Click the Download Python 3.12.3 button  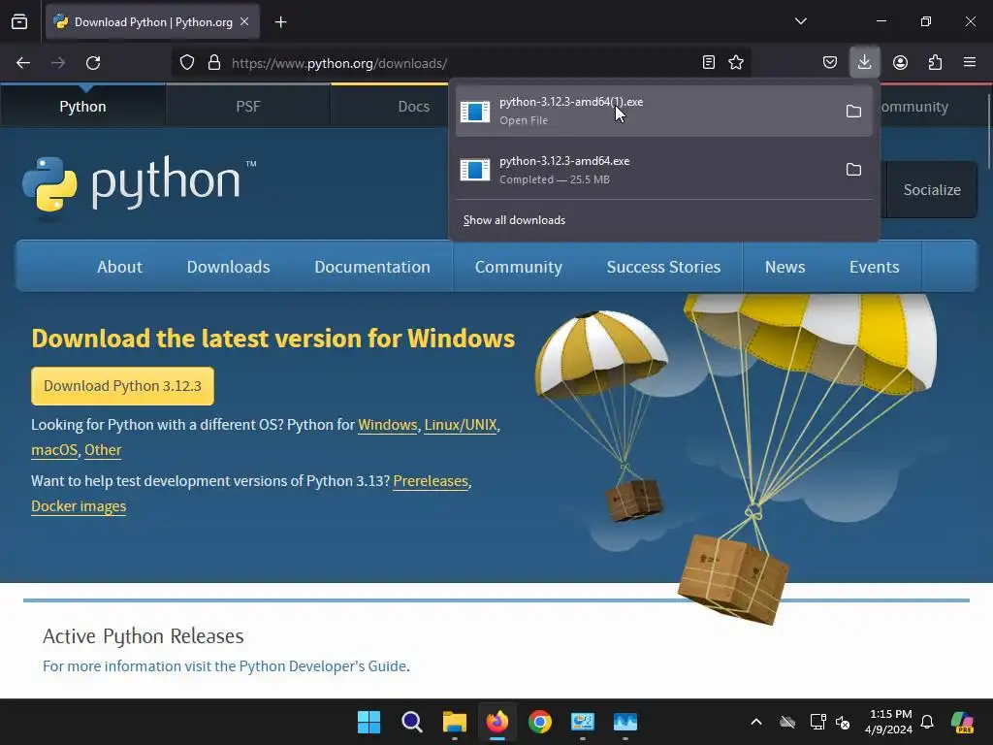(122, 386)
